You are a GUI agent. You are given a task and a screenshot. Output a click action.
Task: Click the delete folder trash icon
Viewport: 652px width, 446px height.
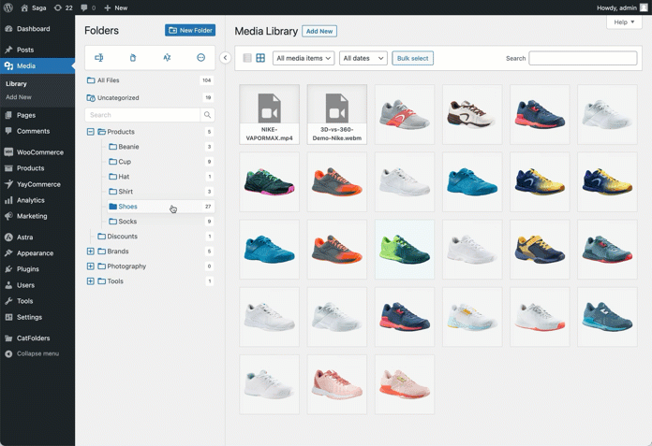click(x=133, y=58)
